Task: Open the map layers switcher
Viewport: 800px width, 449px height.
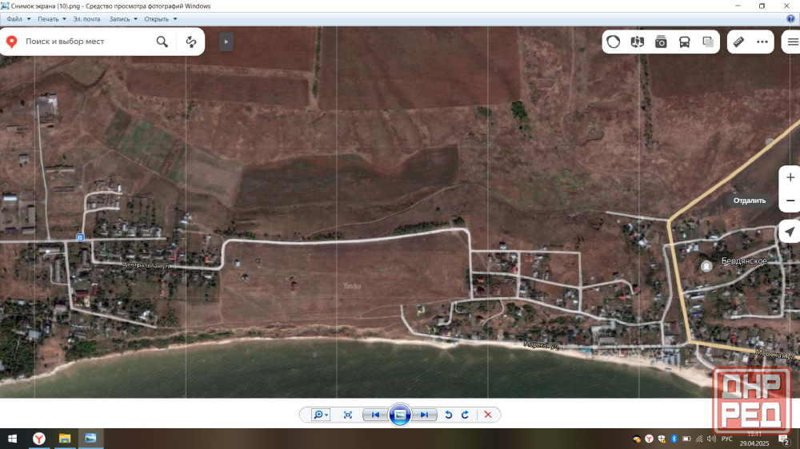Action: [x=709, y=42]
